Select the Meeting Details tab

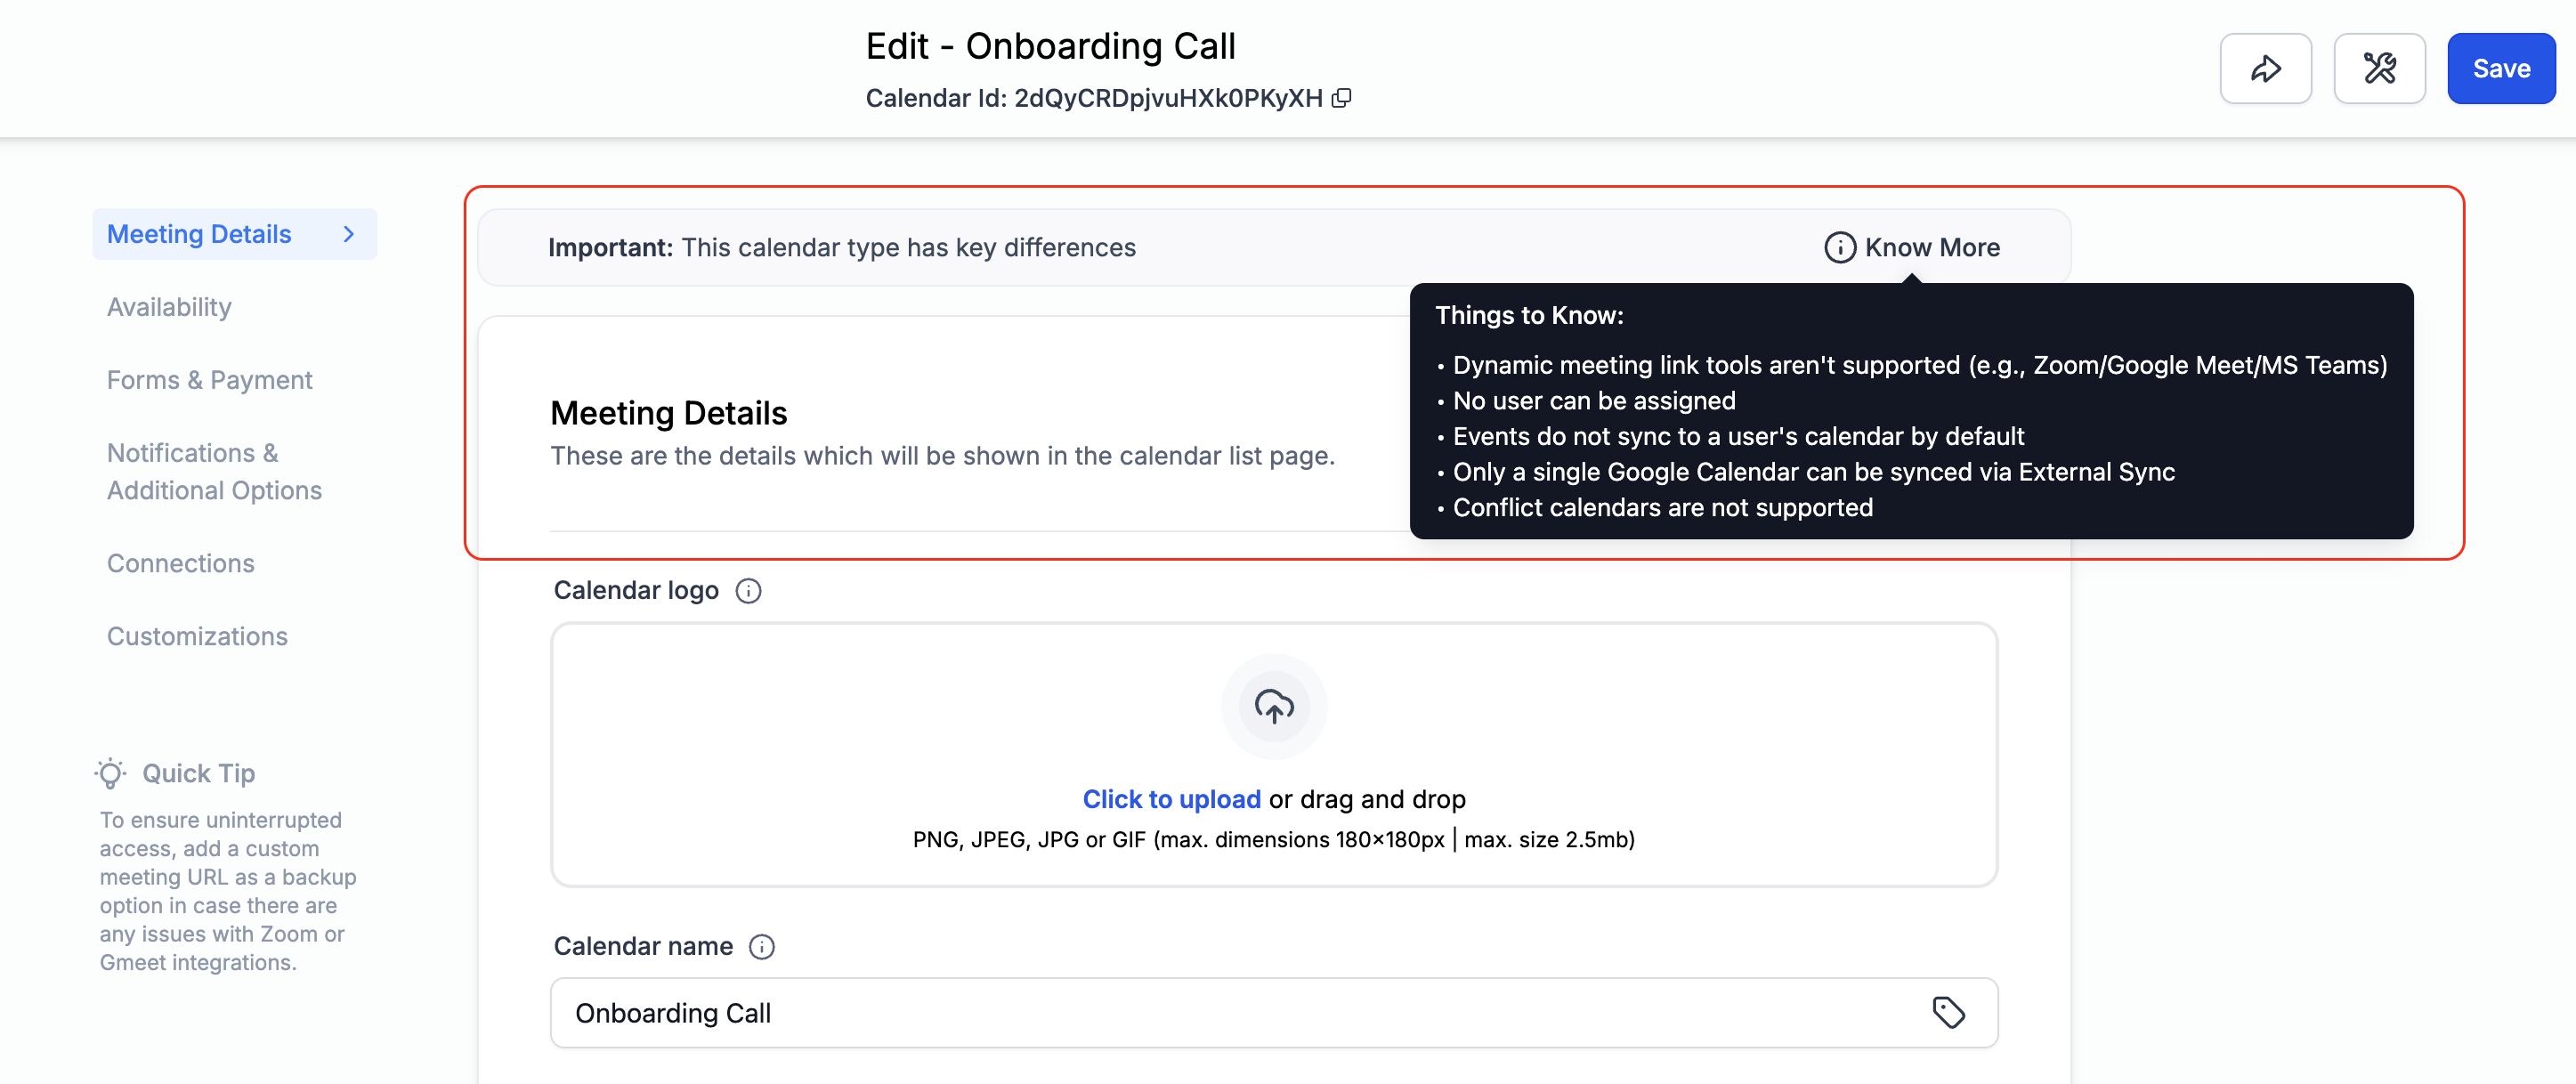coord(199,234)
